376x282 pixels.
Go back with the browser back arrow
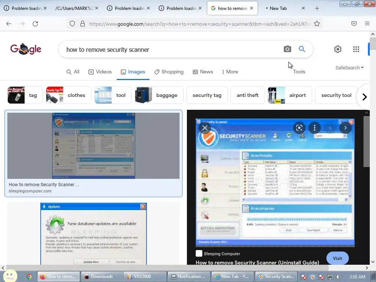coord(9,24)
